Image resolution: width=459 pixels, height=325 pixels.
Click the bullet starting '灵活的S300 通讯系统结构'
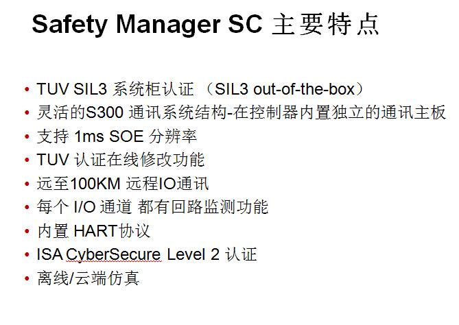(242, 112)
